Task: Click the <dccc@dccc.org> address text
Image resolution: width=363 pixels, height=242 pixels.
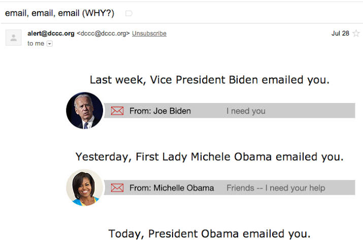Action: (x=103, y=33)
